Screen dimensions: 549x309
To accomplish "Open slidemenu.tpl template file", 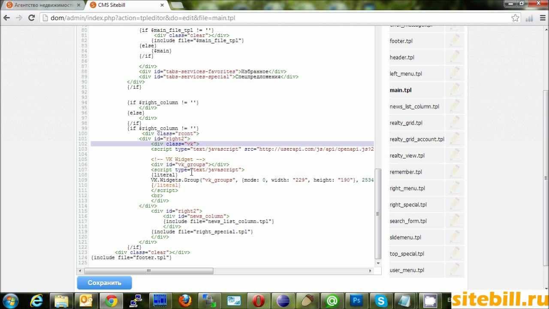I will (x=405, y=237).
